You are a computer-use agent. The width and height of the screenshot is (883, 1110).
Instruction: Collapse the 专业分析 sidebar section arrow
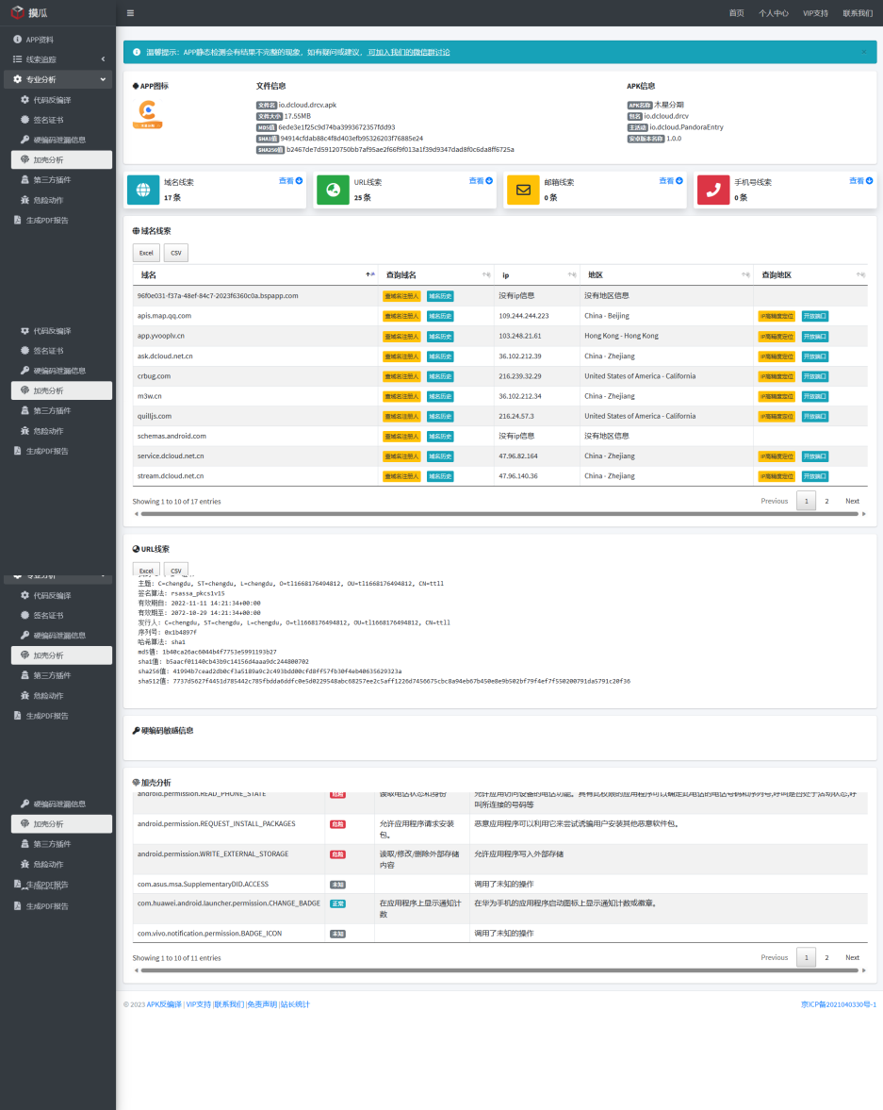104,79
